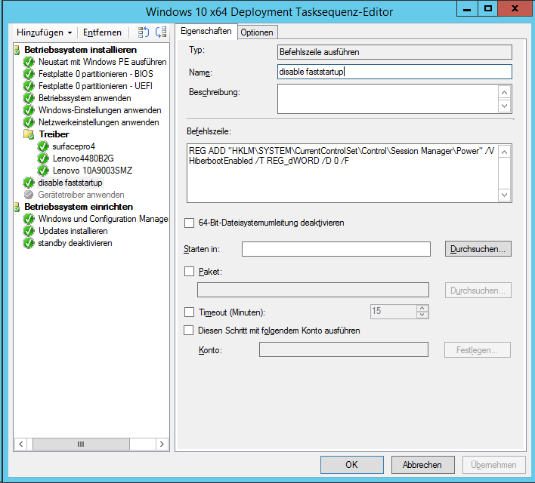Open the Hinzufügen dropdown menu
This screenshot has width=535, height=483.
[x=45, y=32]
